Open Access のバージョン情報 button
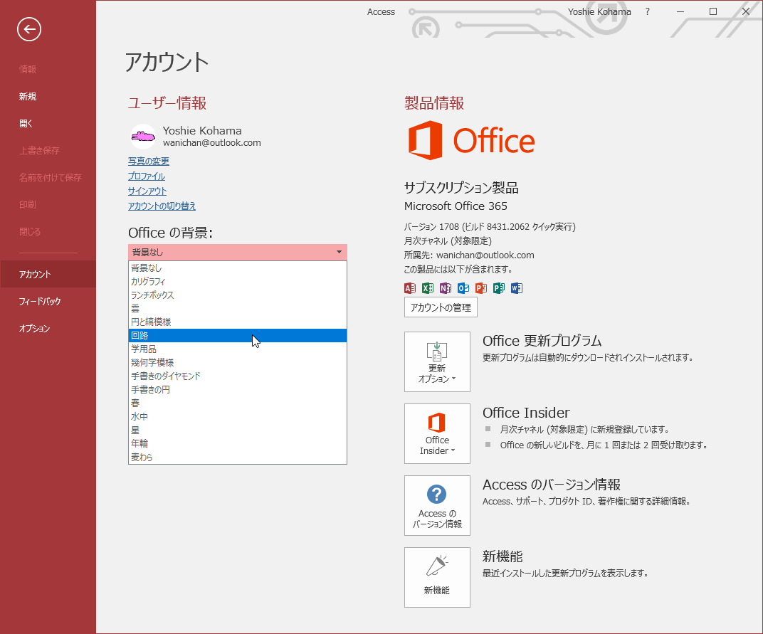Viewport: 763px width, 634px height. 437,505
